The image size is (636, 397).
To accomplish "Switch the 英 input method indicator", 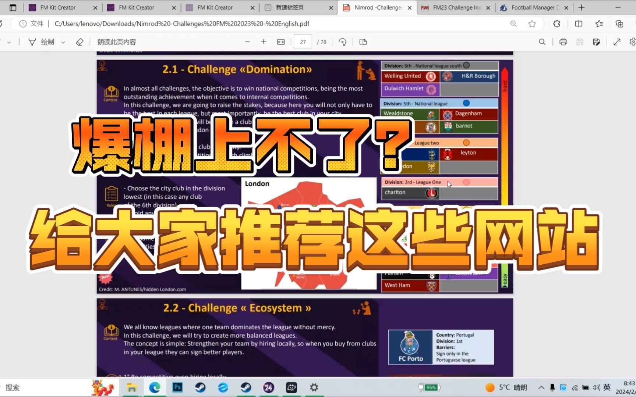I will [607, 387].
